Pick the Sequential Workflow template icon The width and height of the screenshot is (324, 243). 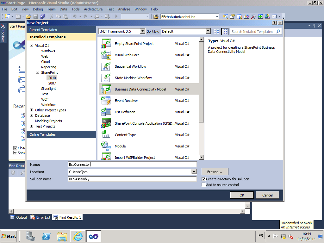[106, 66]
